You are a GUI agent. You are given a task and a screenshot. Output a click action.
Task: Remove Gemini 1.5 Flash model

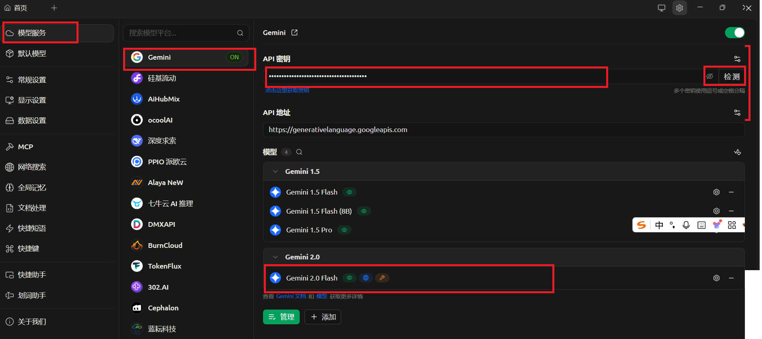click(731, 192)
